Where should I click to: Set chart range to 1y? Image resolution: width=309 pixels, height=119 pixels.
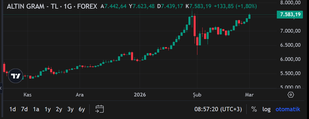48,109
